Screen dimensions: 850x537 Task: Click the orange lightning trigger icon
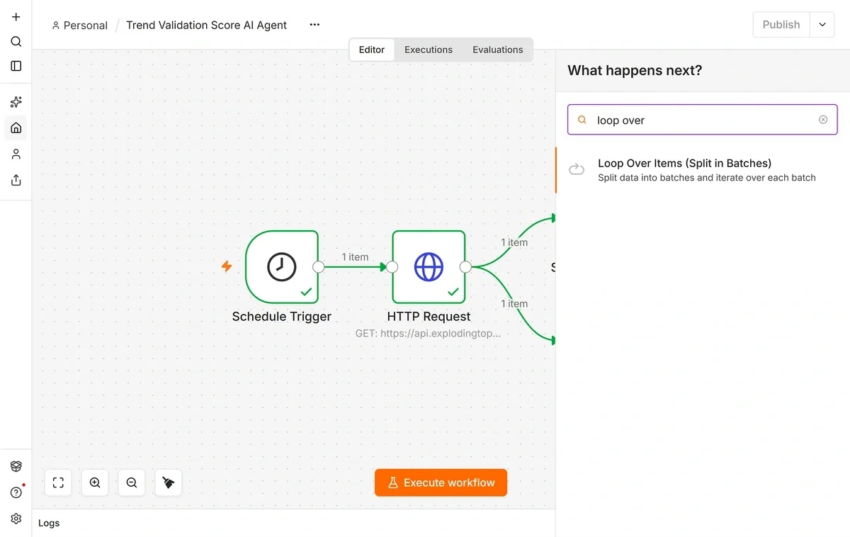click(227, 266)
